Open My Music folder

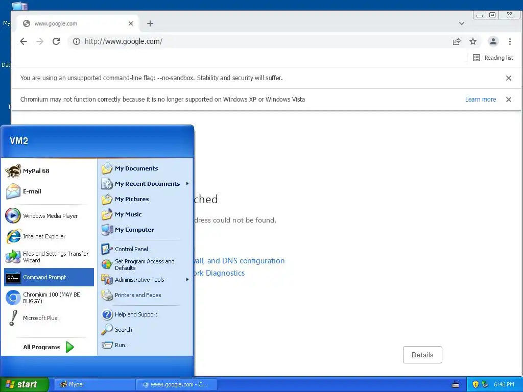pyautogui.click(x=145, y=214)
